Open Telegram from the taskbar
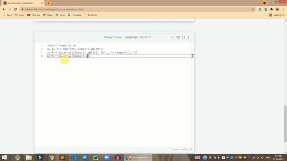287x161 pixels. pyautogui.click(x=84, y=157)
